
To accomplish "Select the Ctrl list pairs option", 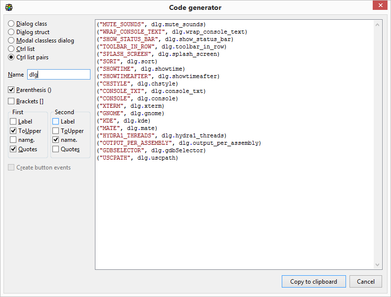I will pyautogui.click(x=11, y=57).
